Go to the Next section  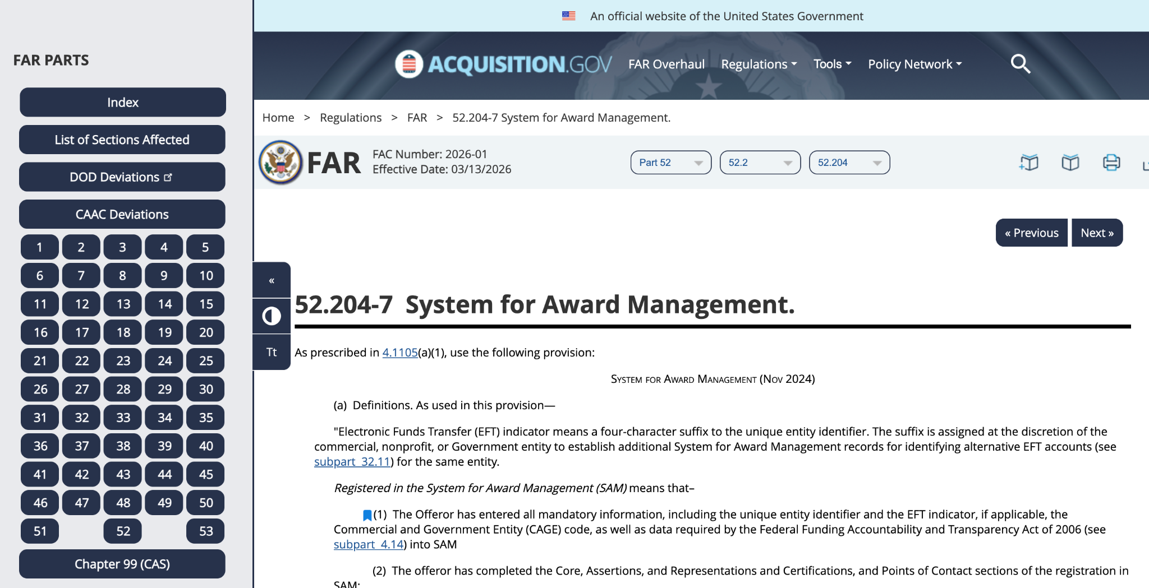pyautogui.click(x=1097, y=233)
